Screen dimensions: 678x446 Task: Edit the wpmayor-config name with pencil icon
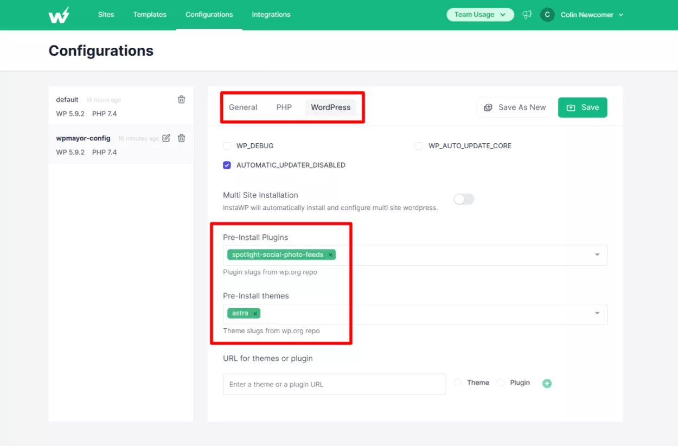[167, 138]
